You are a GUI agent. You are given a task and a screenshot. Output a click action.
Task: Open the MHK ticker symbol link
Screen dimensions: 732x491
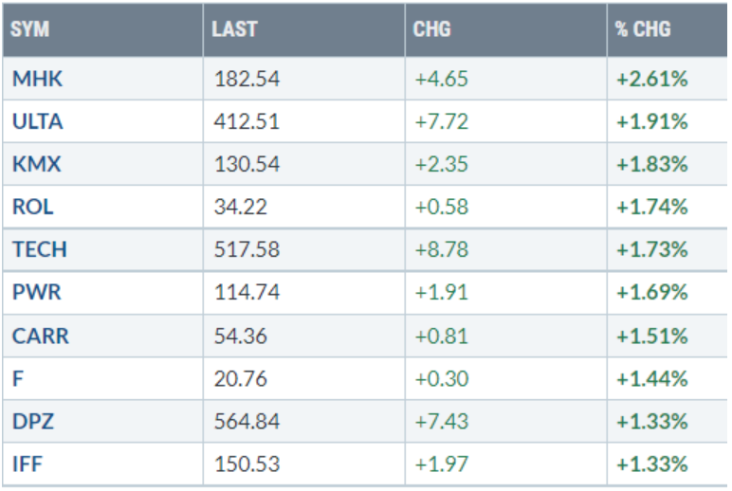[37, 80]
